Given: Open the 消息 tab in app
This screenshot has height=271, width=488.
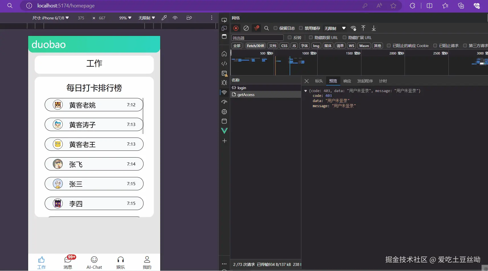Looking at the screenshot, I should pos(68,262).
